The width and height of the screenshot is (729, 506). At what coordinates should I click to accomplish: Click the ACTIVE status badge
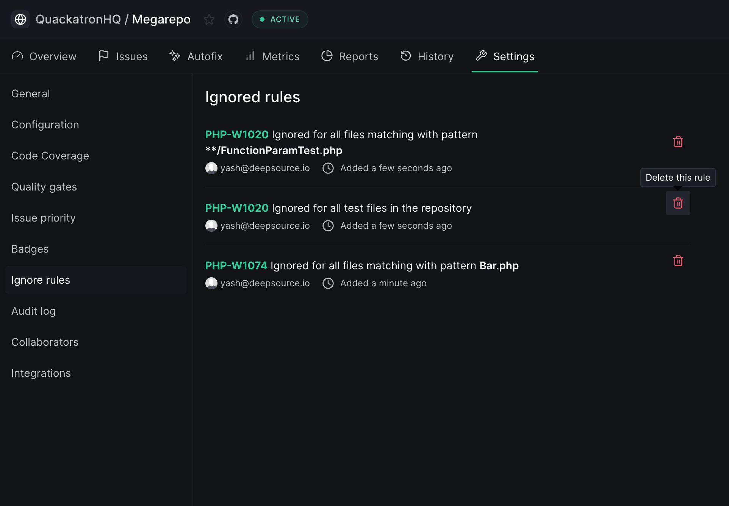280,19
